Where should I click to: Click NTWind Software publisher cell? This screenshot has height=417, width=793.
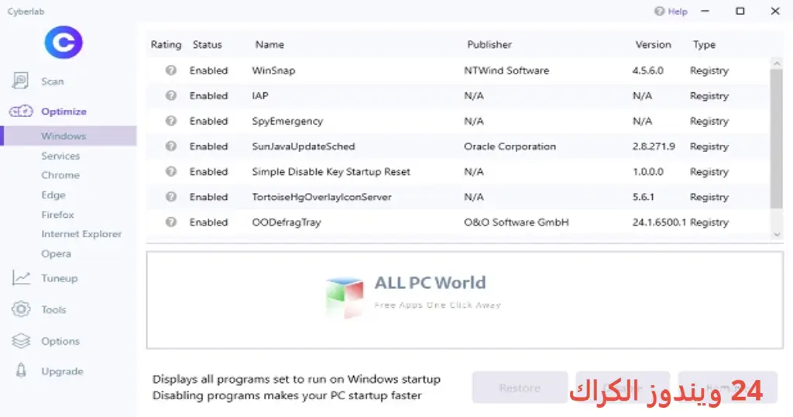coord(506,71)
